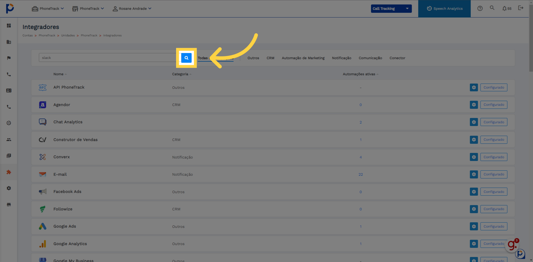Open the settings gear sidebar icon
This screenshot has height=262, width=533.
(9, 188)
